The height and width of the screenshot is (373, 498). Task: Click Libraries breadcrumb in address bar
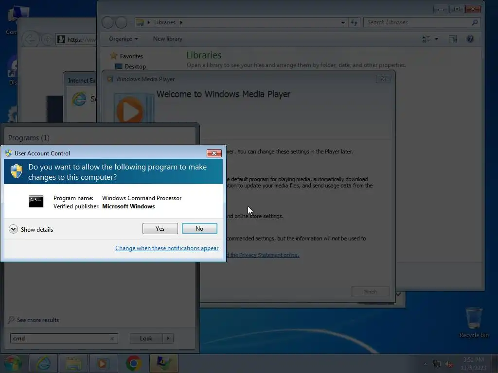(164, 22)
